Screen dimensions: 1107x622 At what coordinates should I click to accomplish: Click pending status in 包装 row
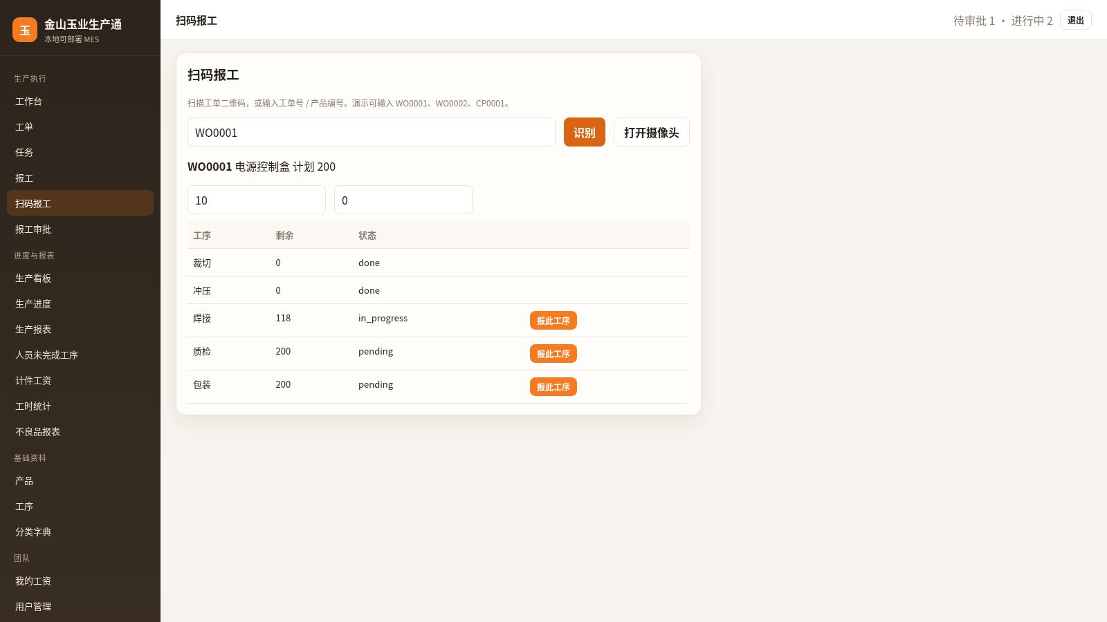(x=376, y=385)
